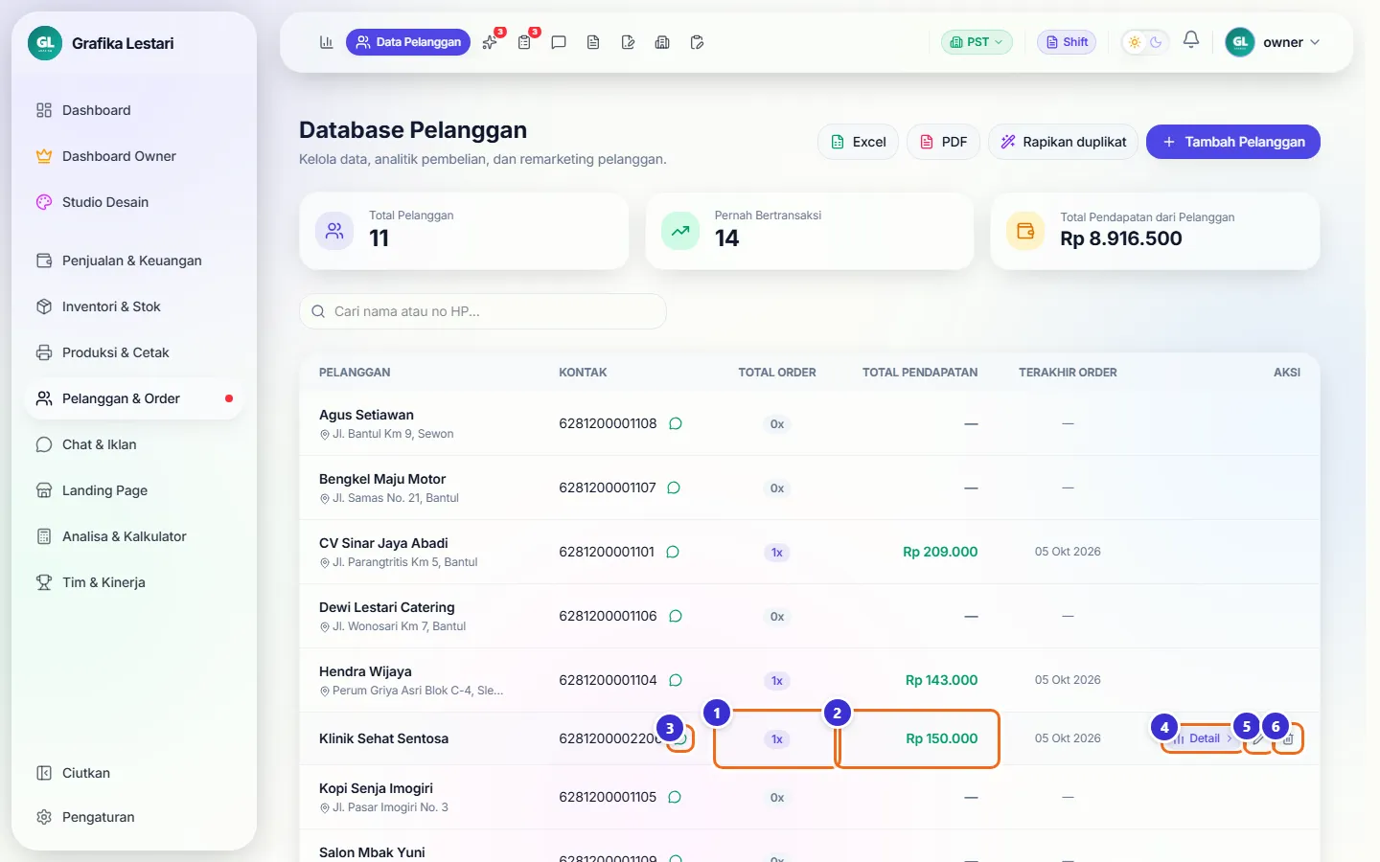Image resolution: width=1380 pixels, height=862 pixels.
Task: Open the sparkle icon with notification badge
Action: (490, 42)
